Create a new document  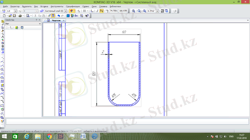point(4,16)
